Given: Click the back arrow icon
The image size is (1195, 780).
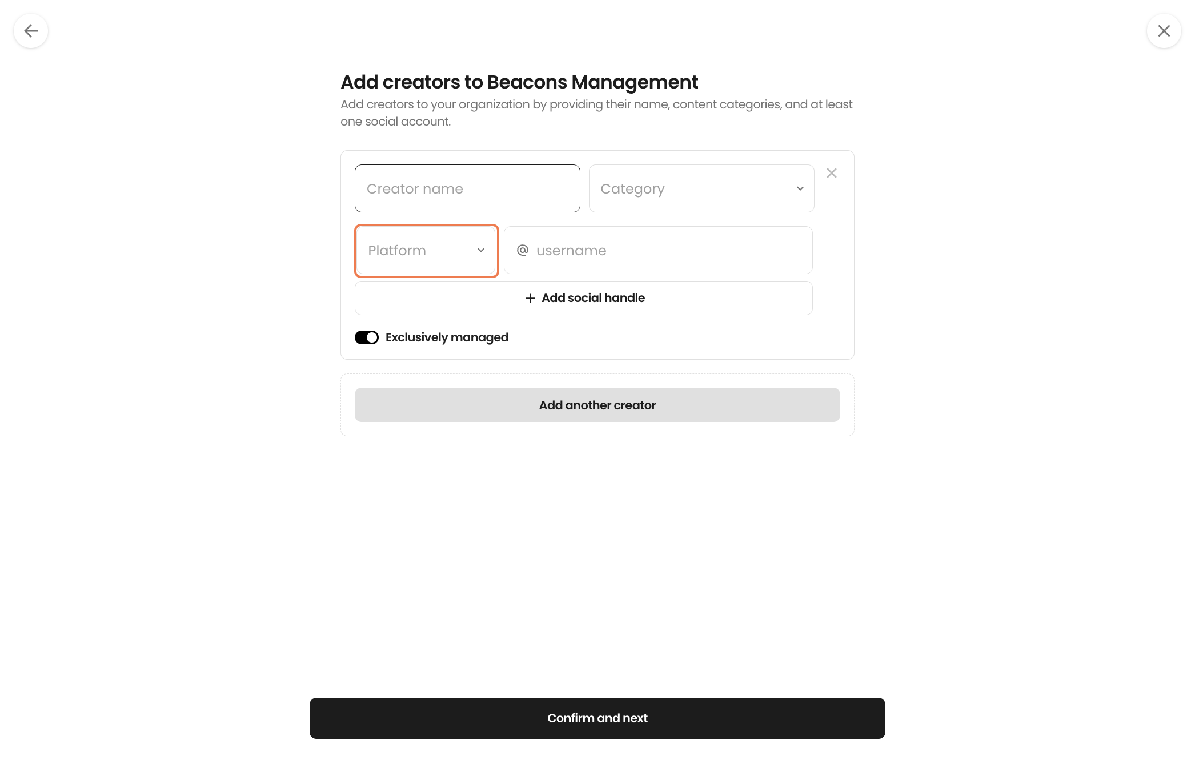Looking at the screenshot, I should [31, 31].
